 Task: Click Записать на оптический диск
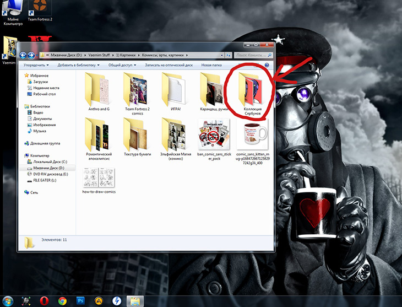pyautogui.click(x=169, y=65)
